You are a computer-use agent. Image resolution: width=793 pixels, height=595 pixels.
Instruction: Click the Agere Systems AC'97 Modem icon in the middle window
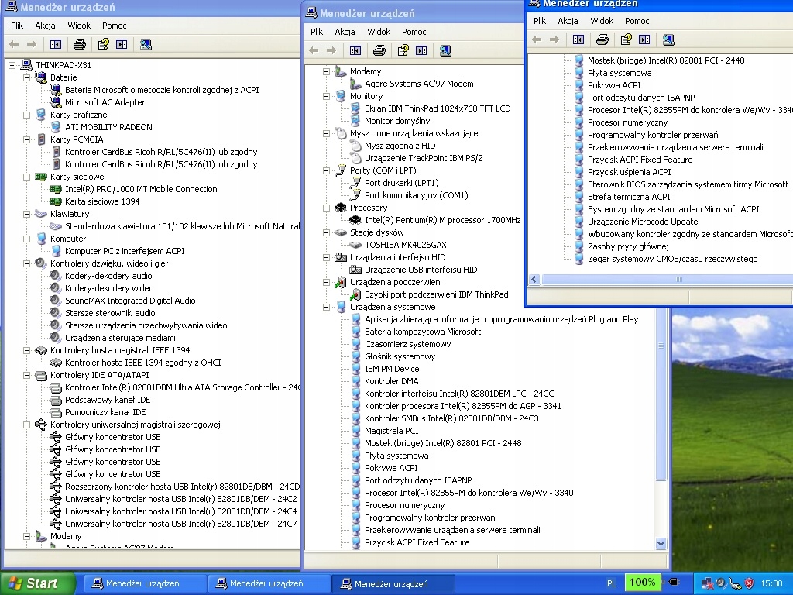[355, 84]
